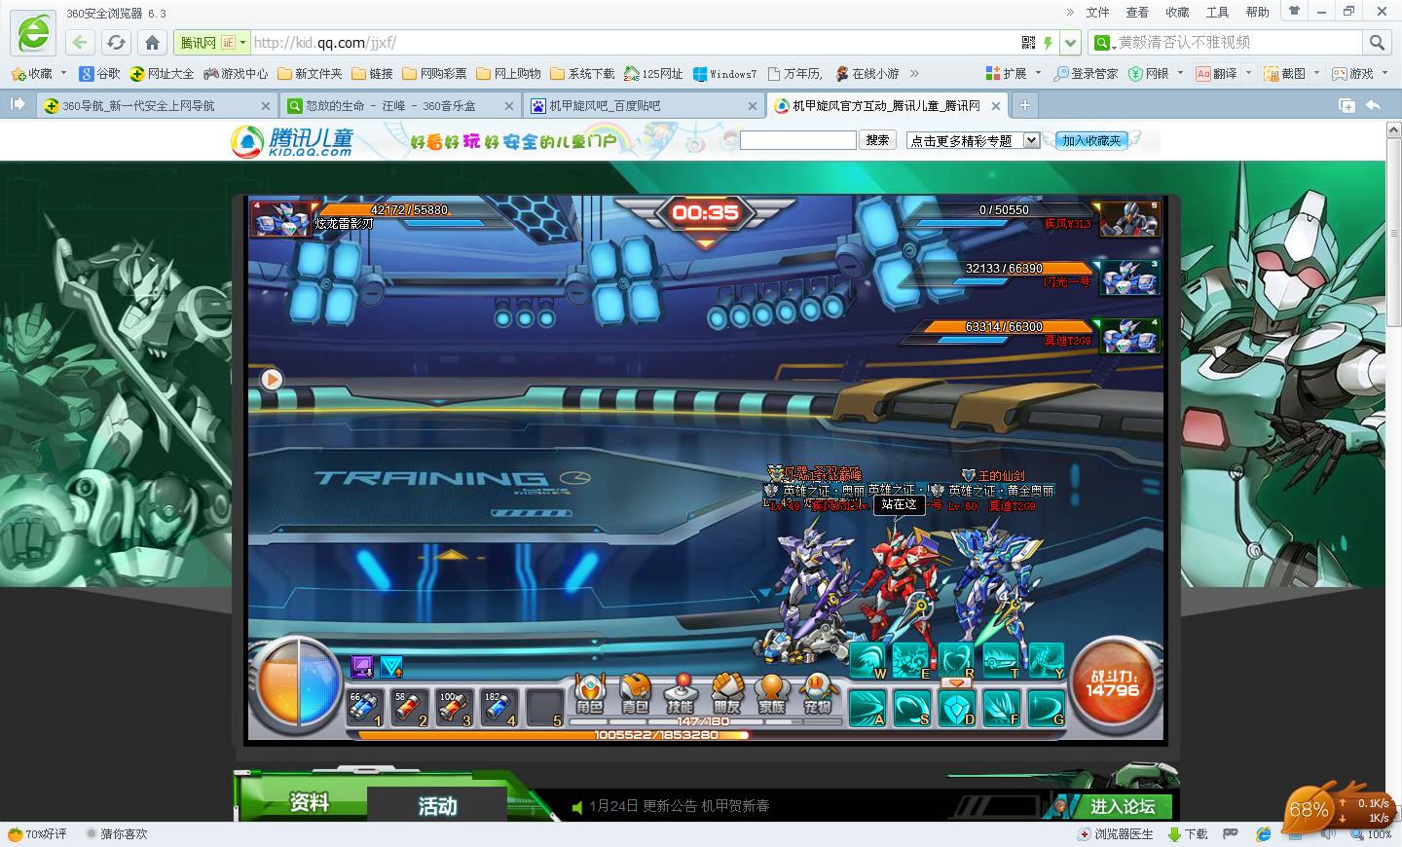Expand the address bar history dropdown
The image size is (1402, 847).
coord(1071,42)
